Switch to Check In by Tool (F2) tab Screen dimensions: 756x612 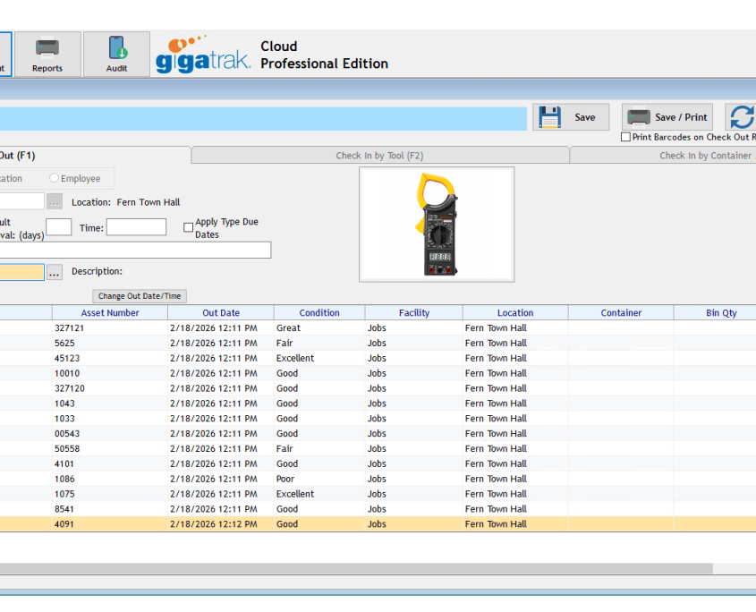pos(380,156)
